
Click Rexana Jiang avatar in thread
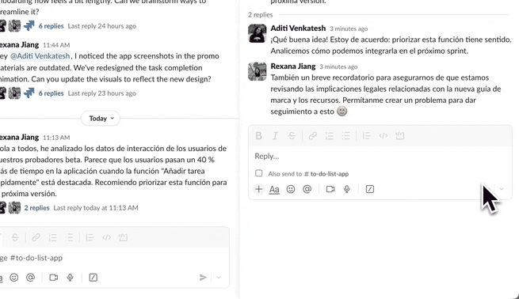(258, 71)
